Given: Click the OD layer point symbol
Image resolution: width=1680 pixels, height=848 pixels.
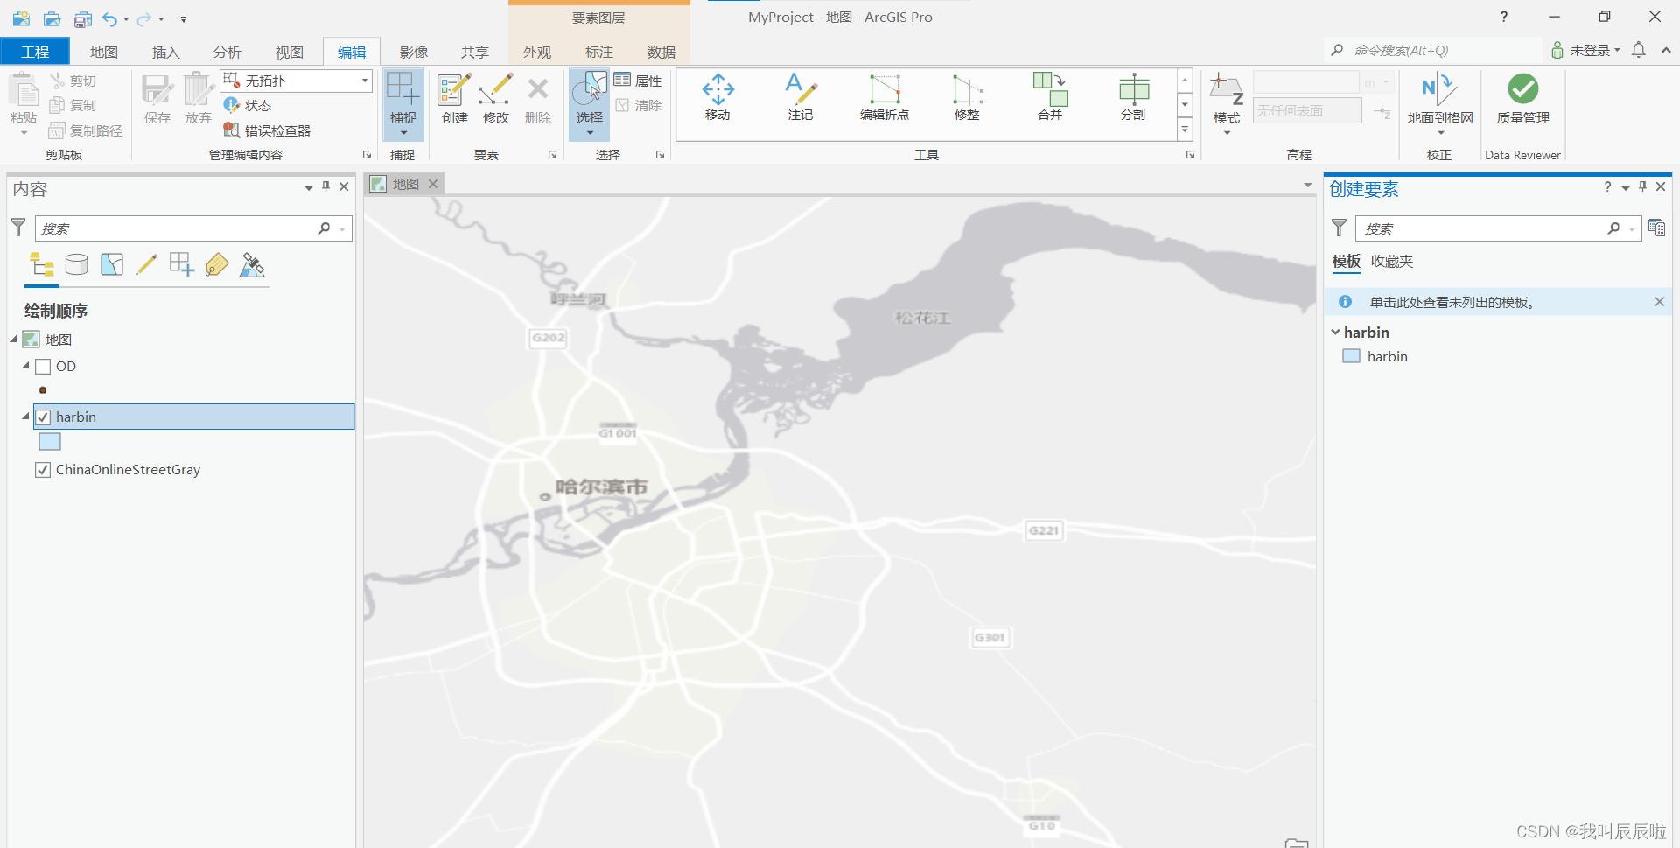Looking at the screenshot, I should (x=43, y=390).
